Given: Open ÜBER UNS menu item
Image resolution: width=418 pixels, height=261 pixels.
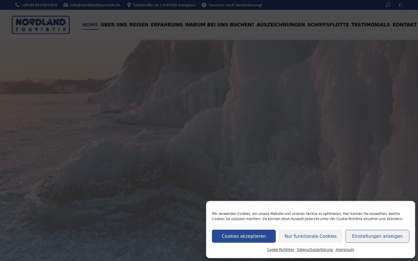Looking at the screenshot, I should [x=114, y=25].
